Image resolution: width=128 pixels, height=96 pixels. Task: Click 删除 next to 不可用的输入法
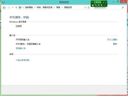115,40
